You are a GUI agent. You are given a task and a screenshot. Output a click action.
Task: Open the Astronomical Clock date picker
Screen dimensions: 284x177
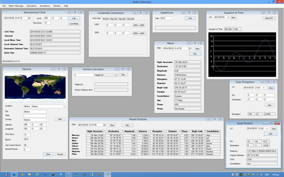(x=30, y=18)
